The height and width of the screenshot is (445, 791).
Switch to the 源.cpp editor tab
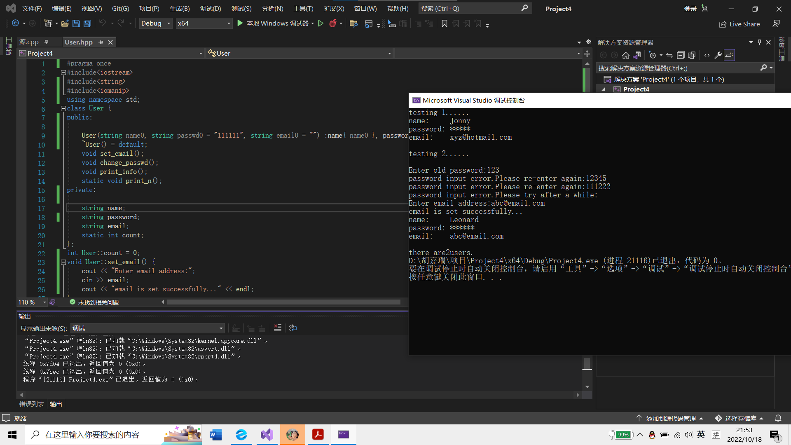point(29,42)
